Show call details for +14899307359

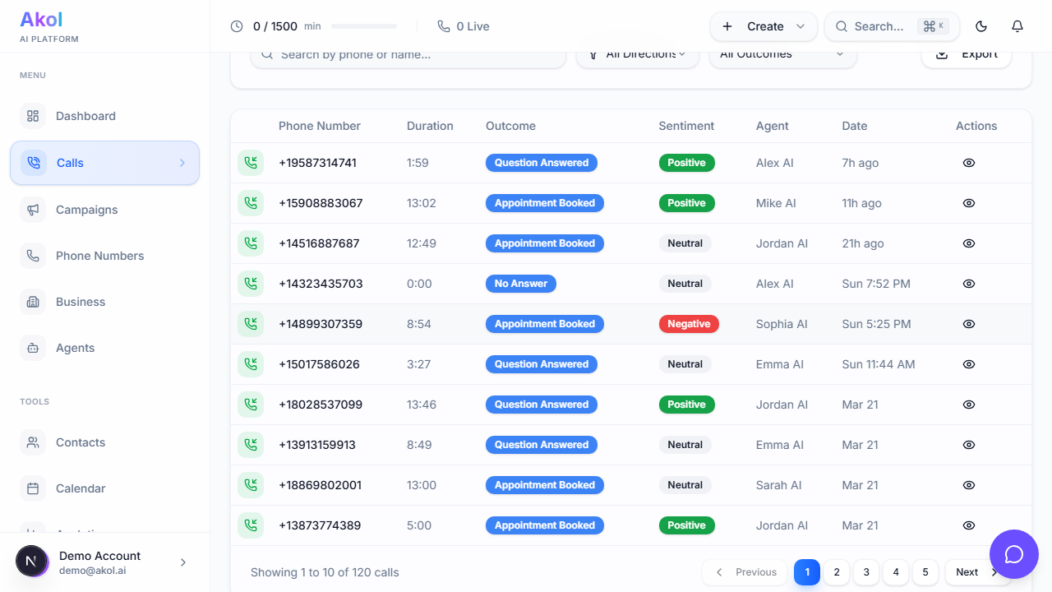pos(968,324)
